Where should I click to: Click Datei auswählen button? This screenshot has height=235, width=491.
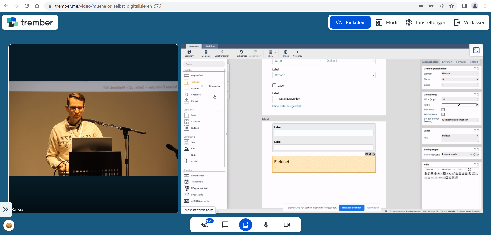290,99
